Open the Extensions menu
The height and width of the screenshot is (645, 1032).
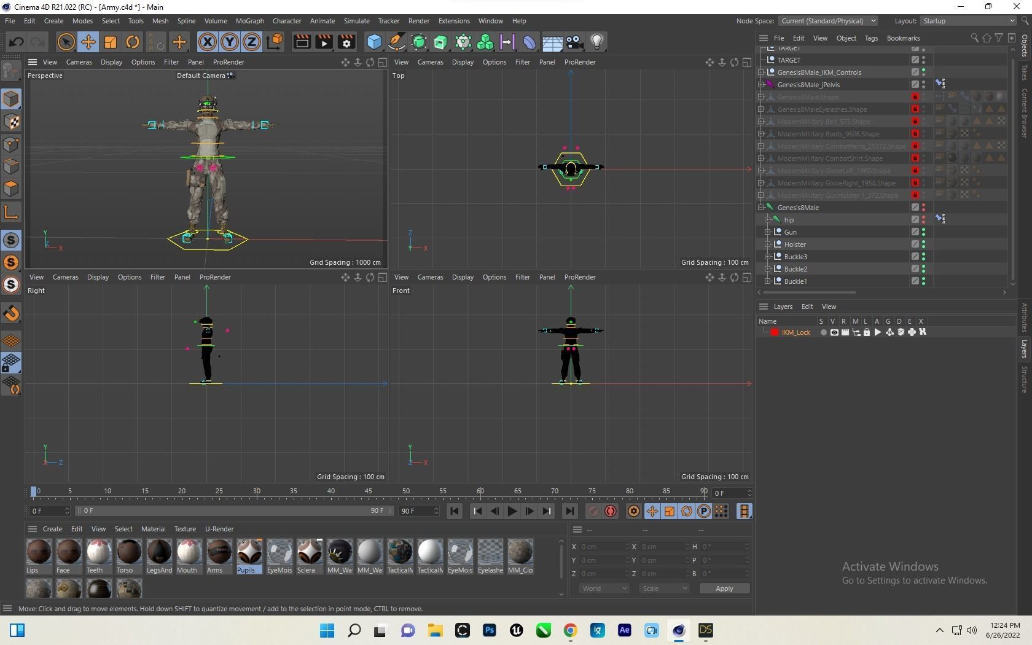pyautogui.click(x=454, y=21)
